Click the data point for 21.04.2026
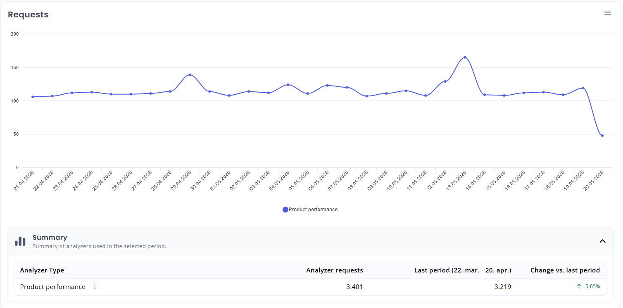This screenshot has height=308, width=623. click(33, 97)
